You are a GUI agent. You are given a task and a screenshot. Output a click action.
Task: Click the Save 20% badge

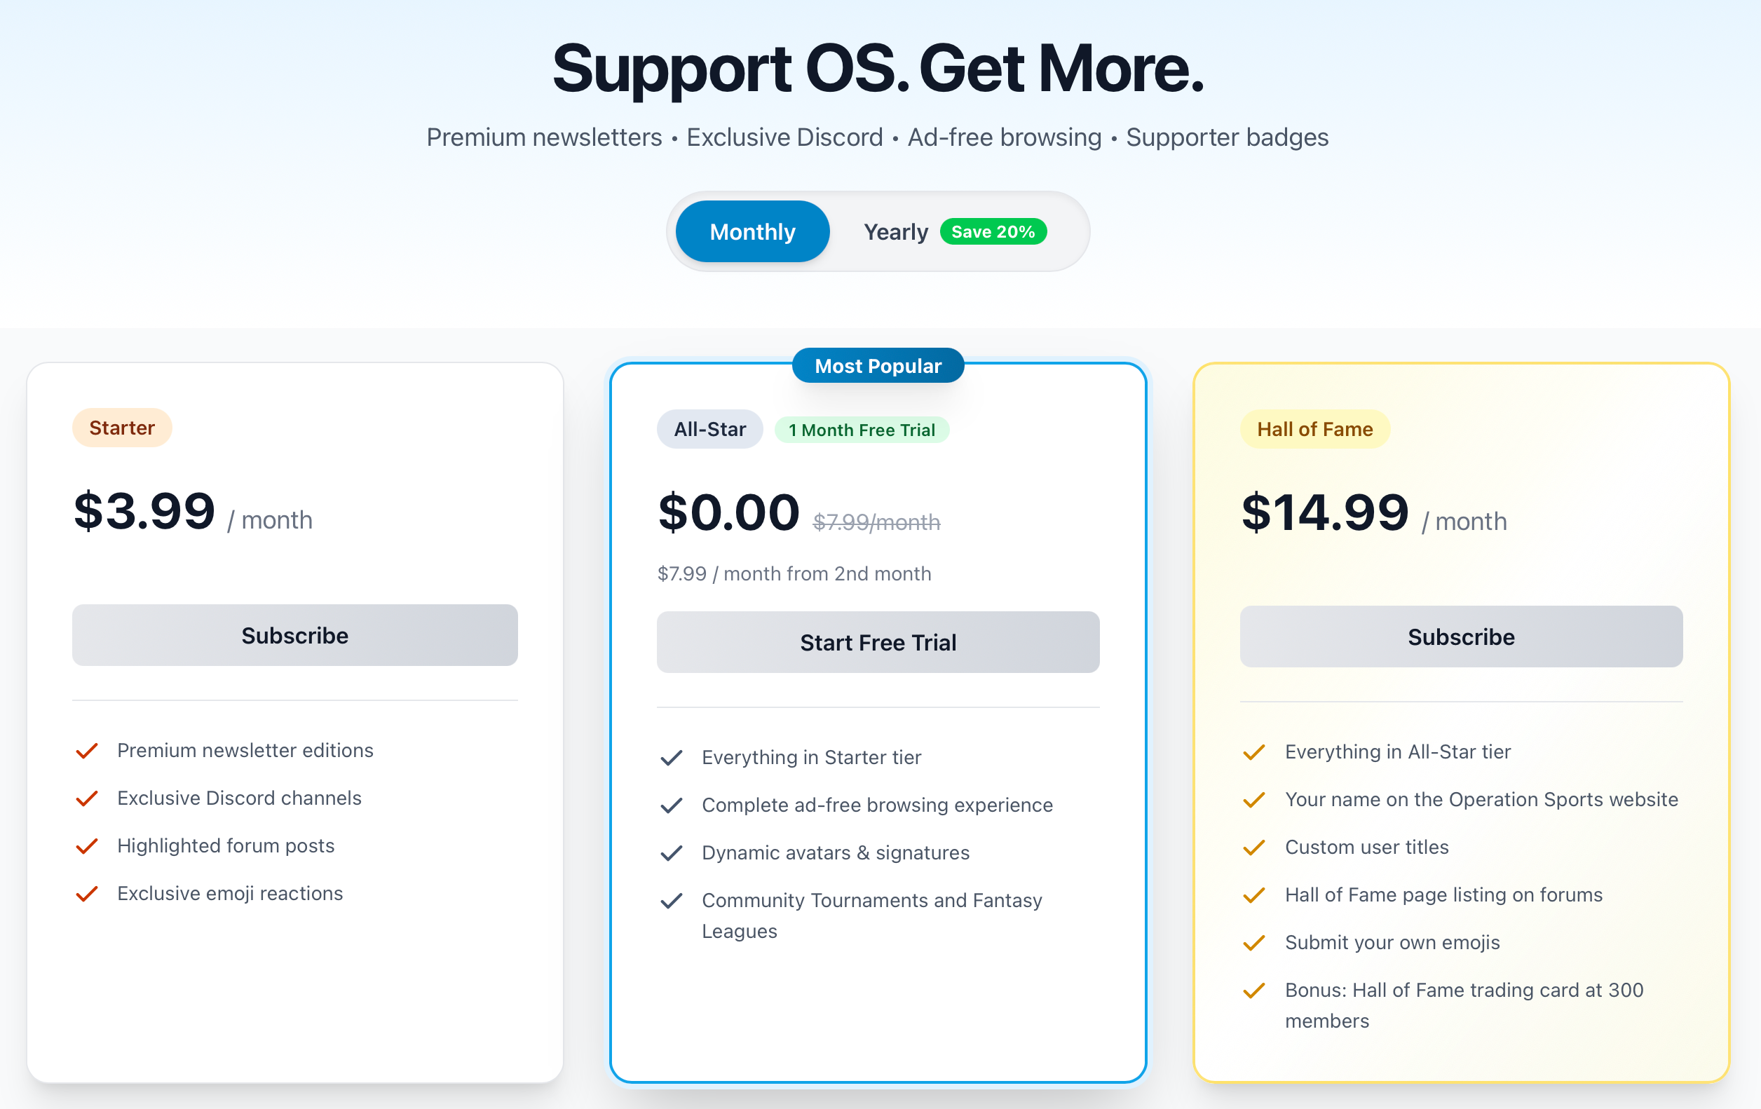point(993,232)
